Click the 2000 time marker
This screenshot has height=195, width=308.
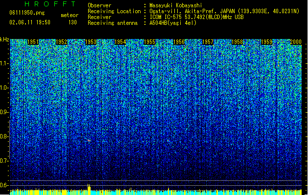tap(296, 42)
